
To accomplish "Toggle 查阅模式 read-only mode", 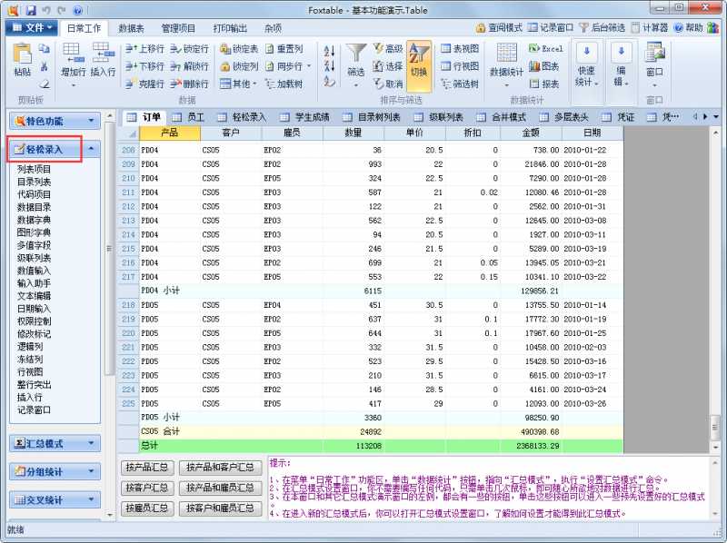I will [x=498, y=28].
